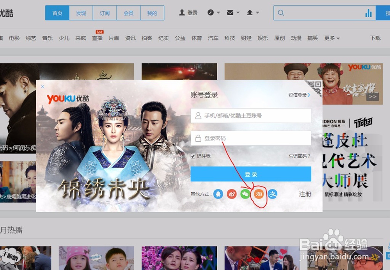
Task: Focus the 登录密码 field
Action: (x=251, y=138)
